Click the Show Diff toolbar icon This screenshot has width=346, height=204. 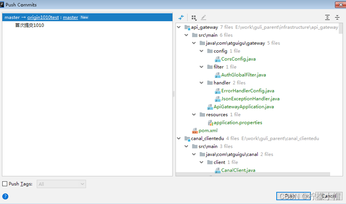[x=181, y=17]
